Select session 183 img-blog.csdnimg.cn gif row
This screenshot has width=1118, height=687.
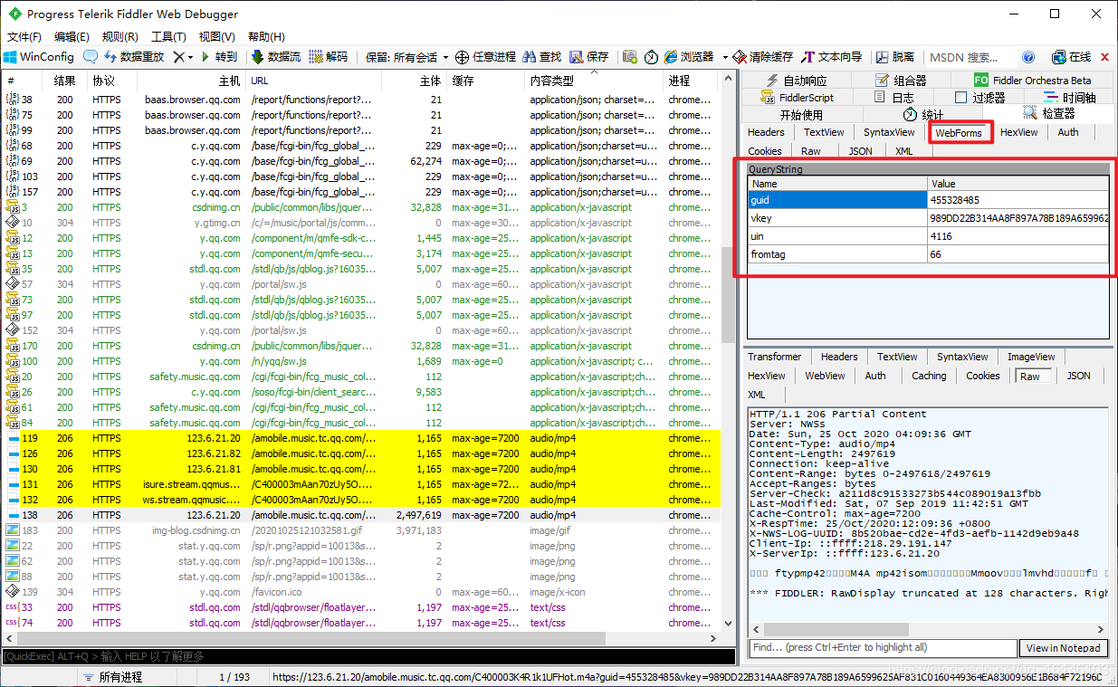(360, 530)
